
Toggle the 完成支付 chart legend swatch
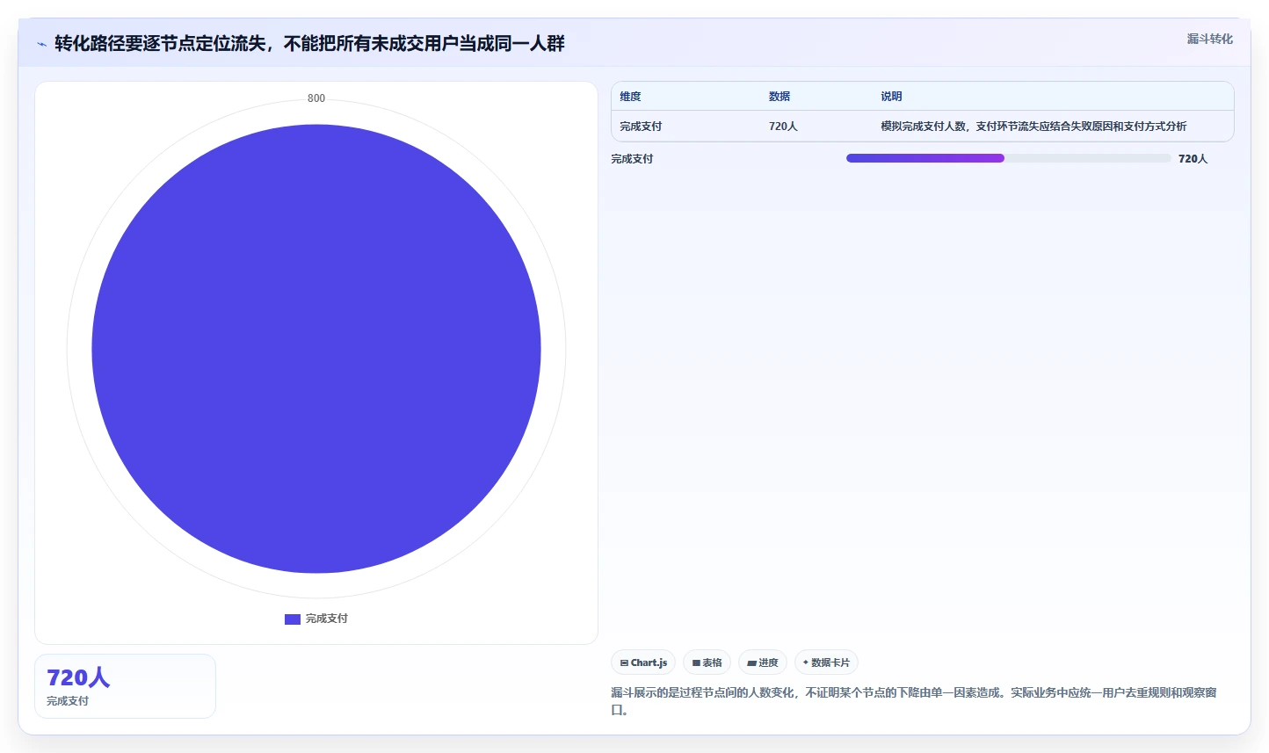[x=293, y=619]
